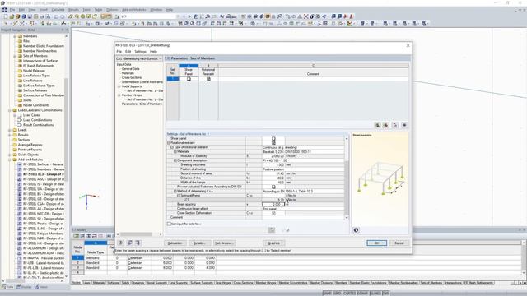Open Add-on Modules menu in main window
The height and width of the screenshot is (296, 527).
133,10
